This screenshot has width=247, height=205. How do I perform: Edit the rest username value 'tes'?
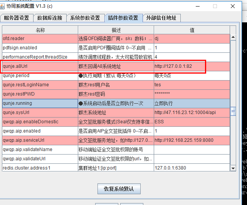(x=192, y=85)
